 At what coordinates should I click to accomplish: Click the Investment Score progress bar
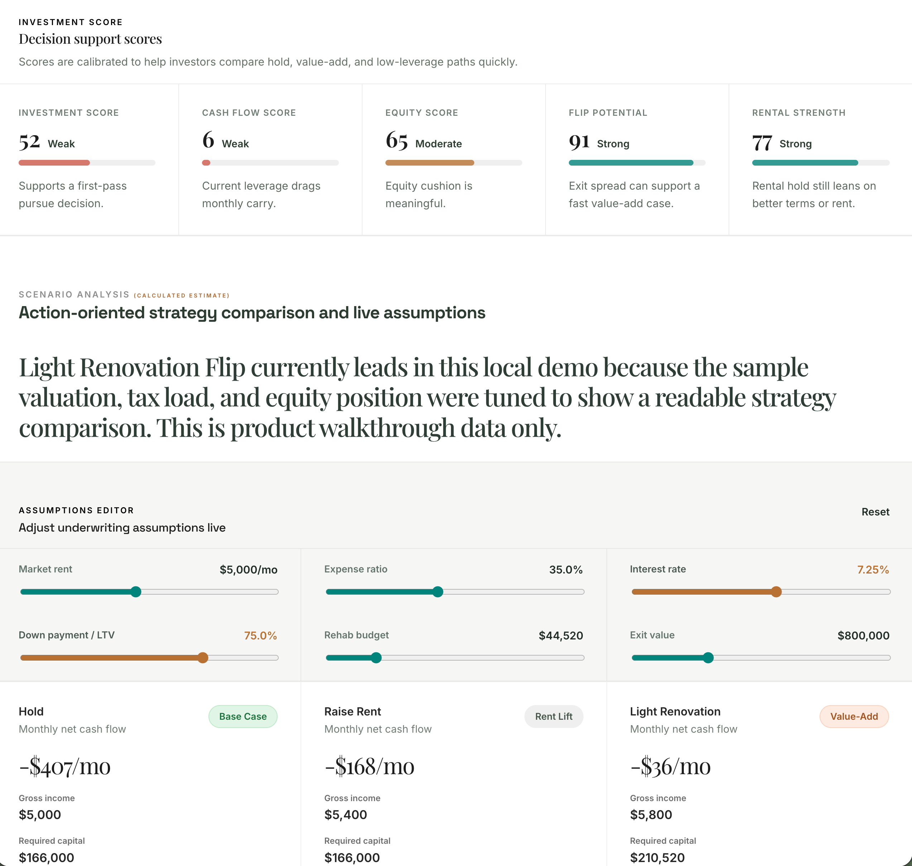coord(87,162)
